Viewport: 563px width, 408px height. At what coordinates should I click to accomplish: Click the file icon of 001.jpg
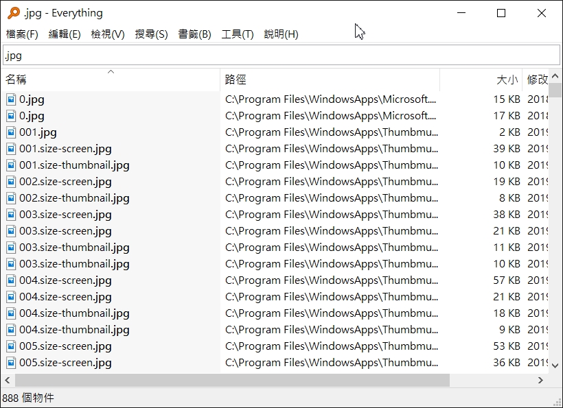click(x=11, y=132)
